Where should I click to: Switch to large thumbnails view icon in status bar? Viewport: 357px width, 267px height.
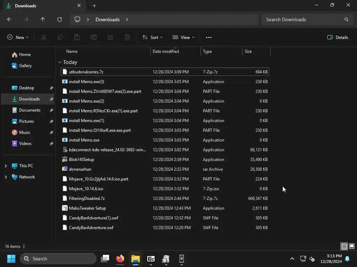(352, 246)
